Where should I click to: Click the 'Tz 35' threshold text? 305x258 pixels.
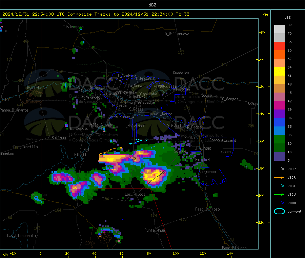point(182,14)
